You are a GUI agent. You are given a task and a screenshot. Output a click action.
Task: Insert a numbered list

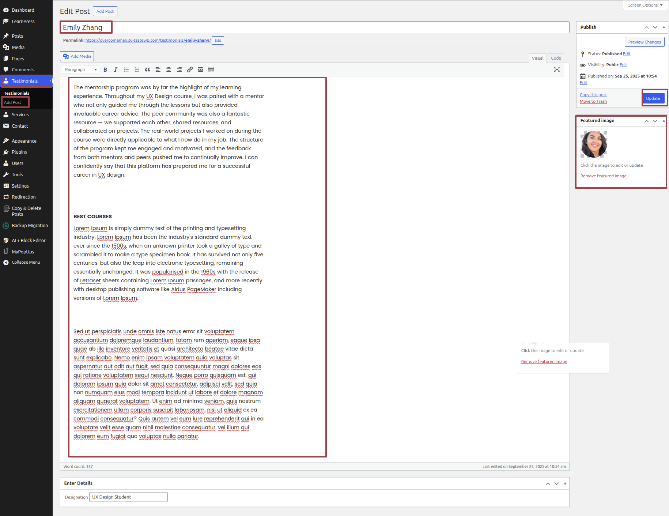(x=137, y=69)
